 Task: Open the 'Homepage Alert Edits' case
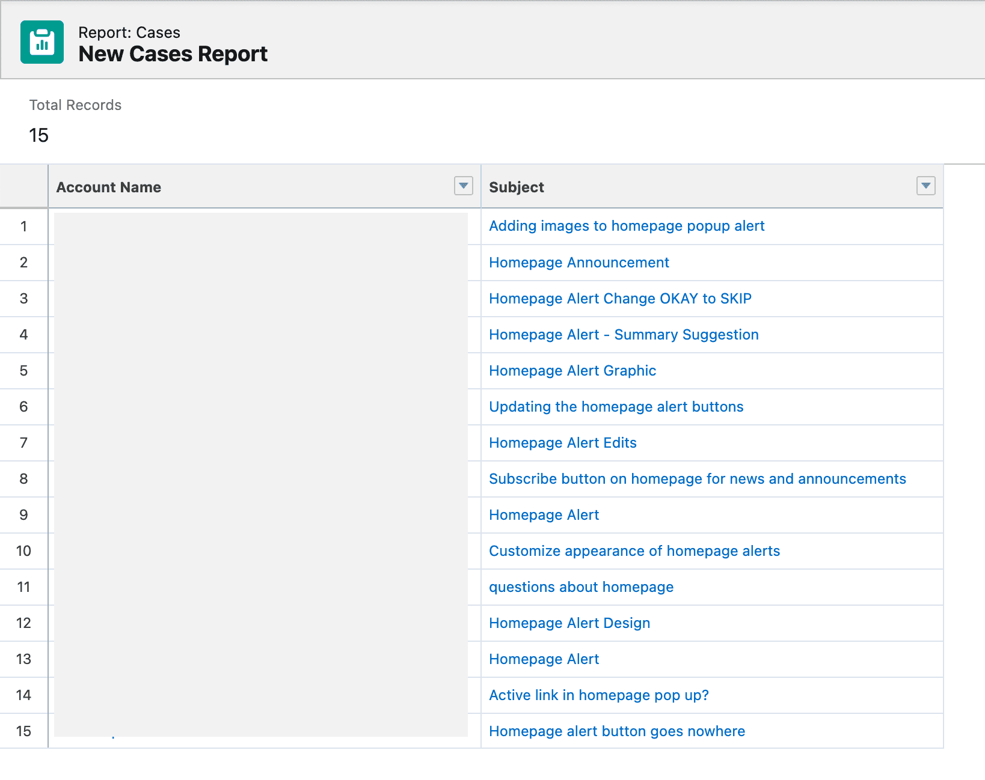pyautogui.click(x=563, y=443)
